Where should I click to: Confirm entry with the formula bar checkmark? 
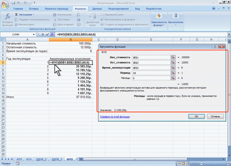47,35
